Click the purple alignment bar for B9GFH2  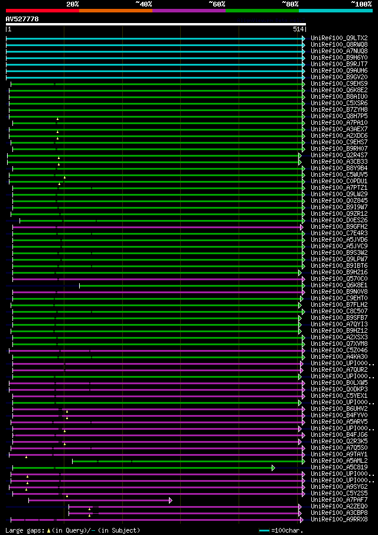tap(157, 227)
